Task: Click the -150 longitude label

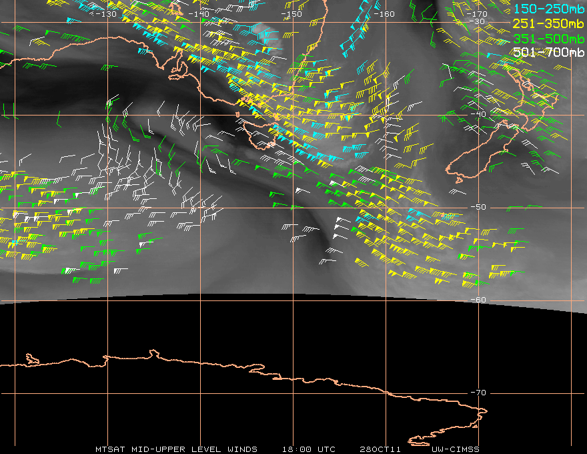Action: point(291,14)
